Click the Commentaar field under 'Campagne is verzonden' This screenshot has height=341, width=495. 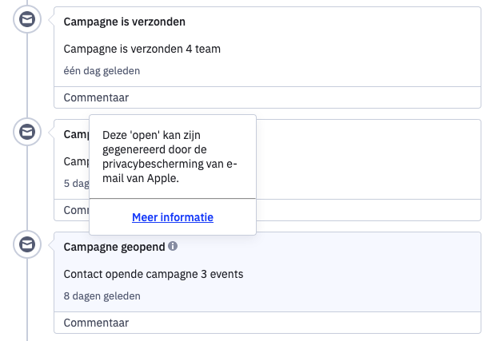pos(267,97)
